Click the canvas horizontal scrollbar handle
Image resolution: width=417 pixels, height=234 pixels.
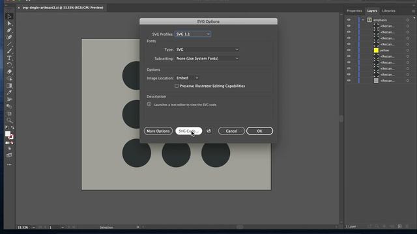point(240,227)
